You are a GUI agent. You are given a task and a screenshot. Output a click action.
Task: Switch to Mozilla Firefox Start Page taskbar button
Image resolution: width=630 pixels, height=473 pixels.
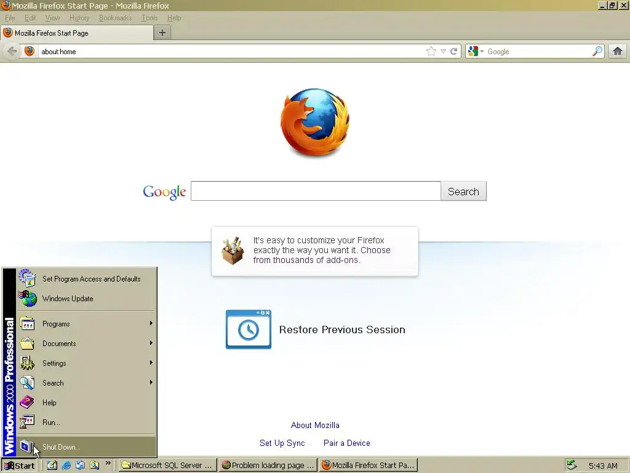click(x=369, y=466)
